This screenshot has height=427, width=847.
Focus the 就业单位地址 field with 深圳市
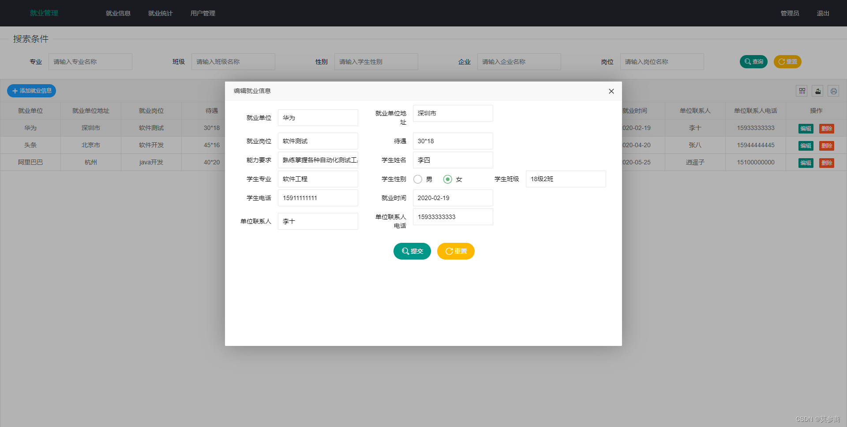pos(453,113)
